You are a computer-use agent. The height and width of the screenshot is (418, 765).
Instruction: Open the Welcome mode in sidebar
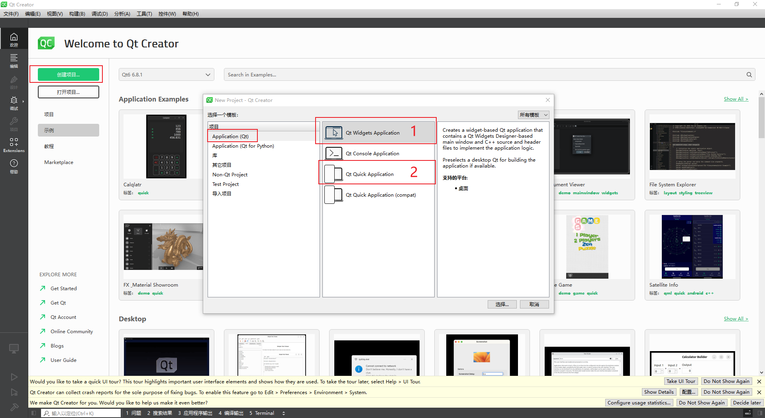[14, 39]
